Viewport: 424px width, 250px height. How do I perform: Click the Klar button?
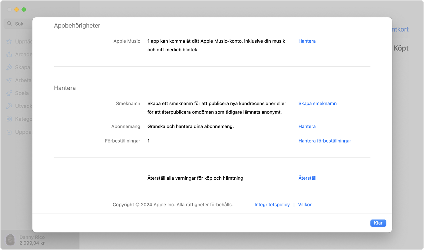[378, 223]
